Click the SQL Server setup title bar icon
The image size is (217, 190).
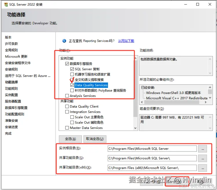point(6,4)
